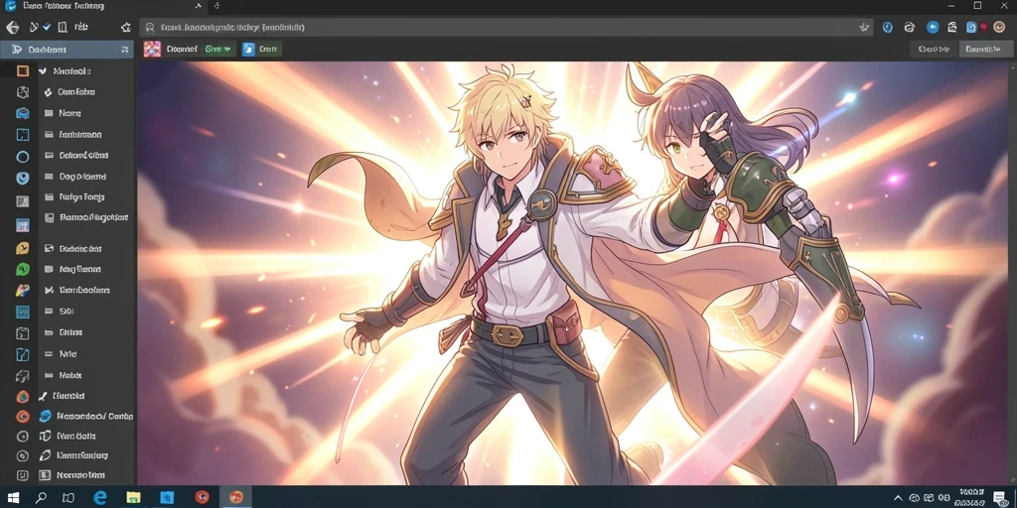Click the blue swirl icon in lower sidebar list
The width and height of the screenshot is (1017, 508).
(46, 416)
